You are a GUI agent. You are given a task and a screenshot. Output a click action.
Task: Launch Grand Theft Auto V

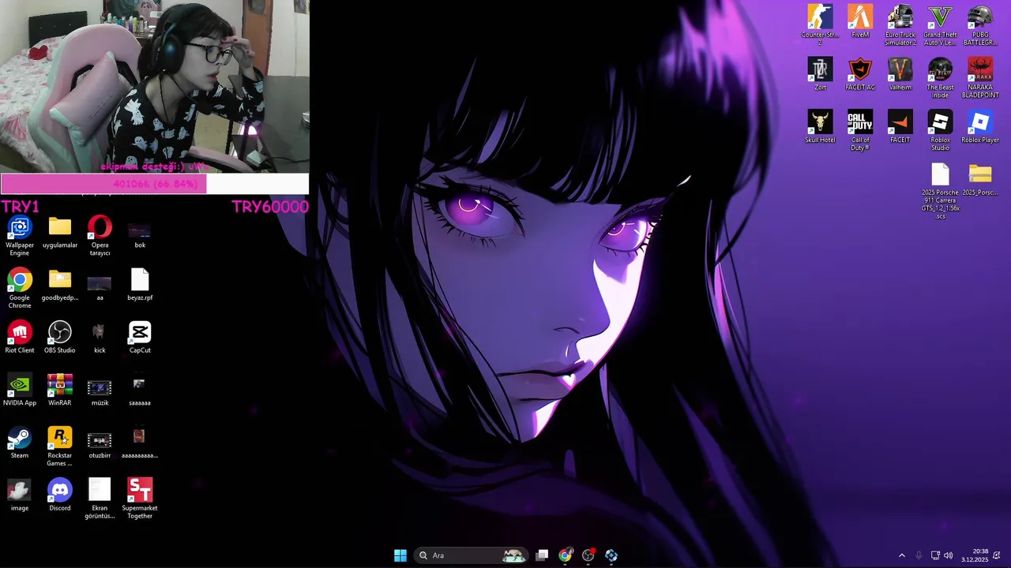tap(940, 25)
